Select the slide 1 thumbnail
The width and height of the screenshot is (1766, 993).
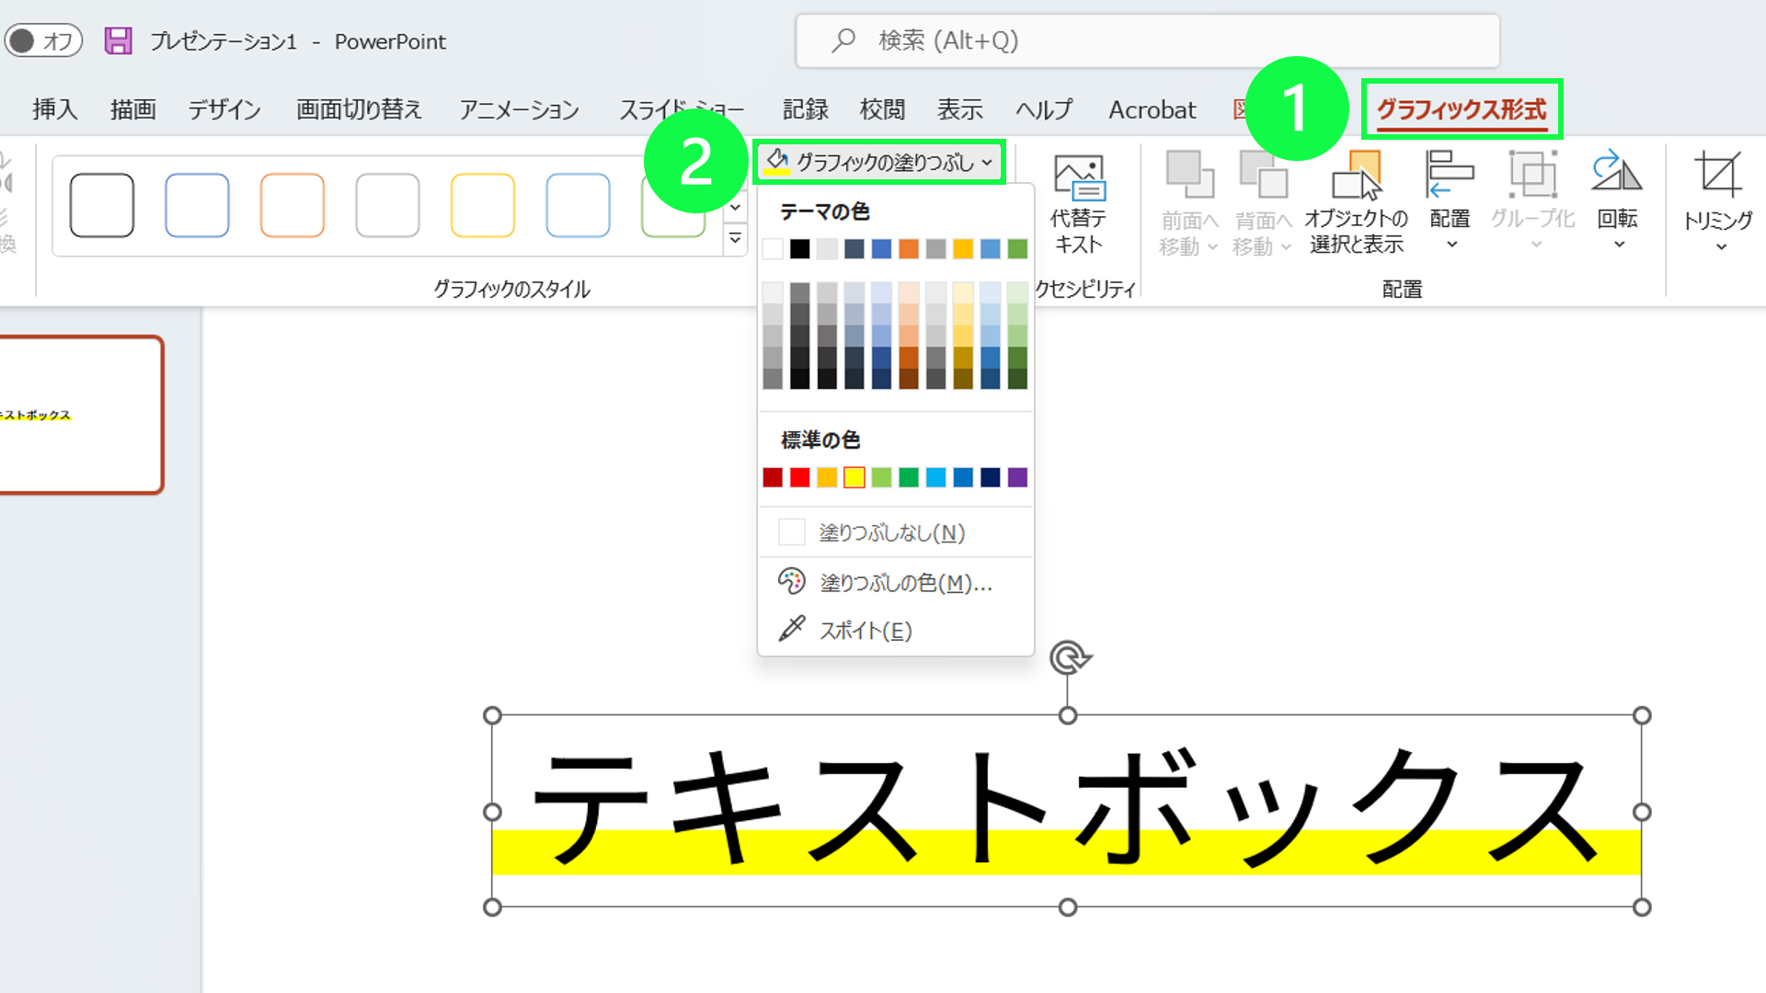tap(81, 415)
